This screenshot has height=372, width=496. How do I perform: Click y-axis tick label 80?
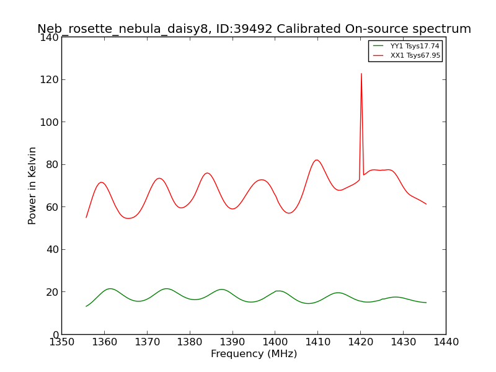[53, 164]
